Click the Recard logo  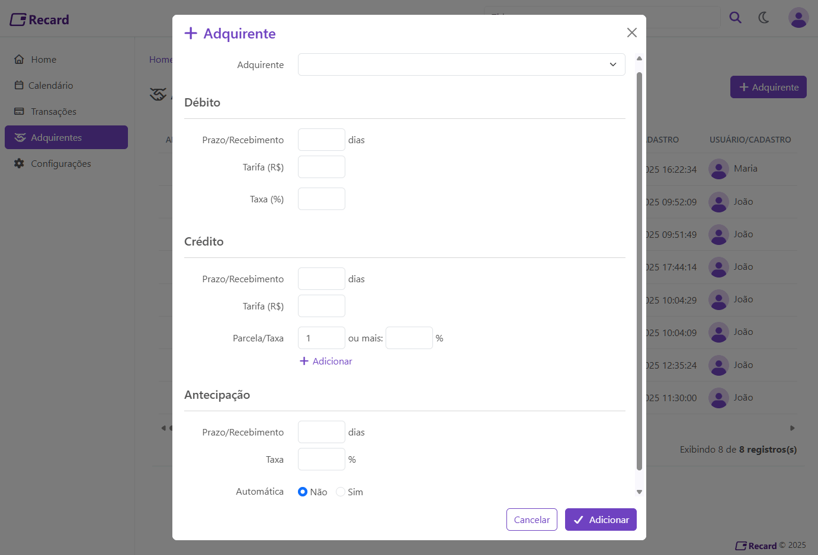[40, 20]
